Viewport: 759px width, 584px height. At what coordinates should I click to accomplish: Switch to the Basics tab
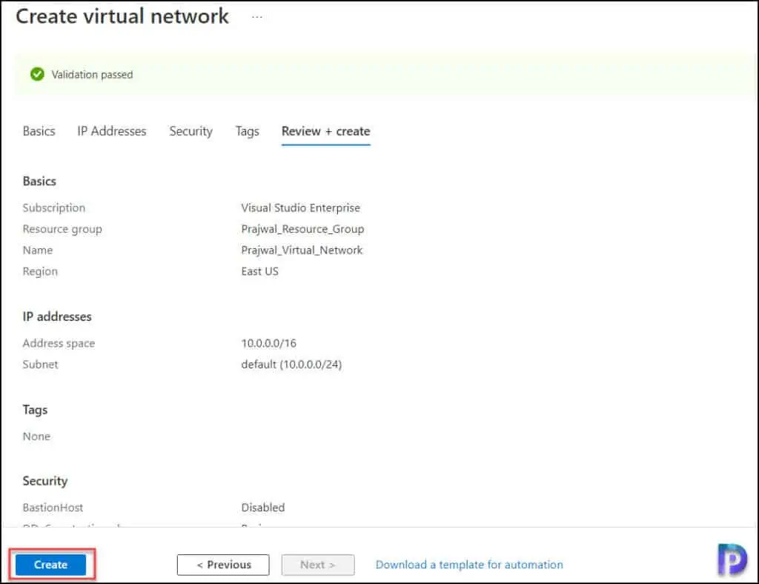[39, 131]
